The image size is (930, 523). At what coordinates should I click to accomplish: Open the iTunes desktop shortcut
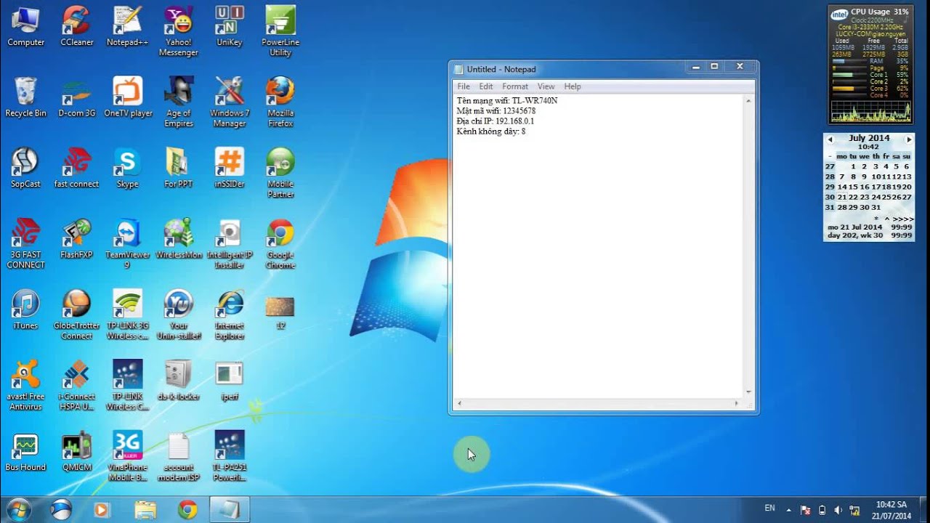click(x=25, y=310)
